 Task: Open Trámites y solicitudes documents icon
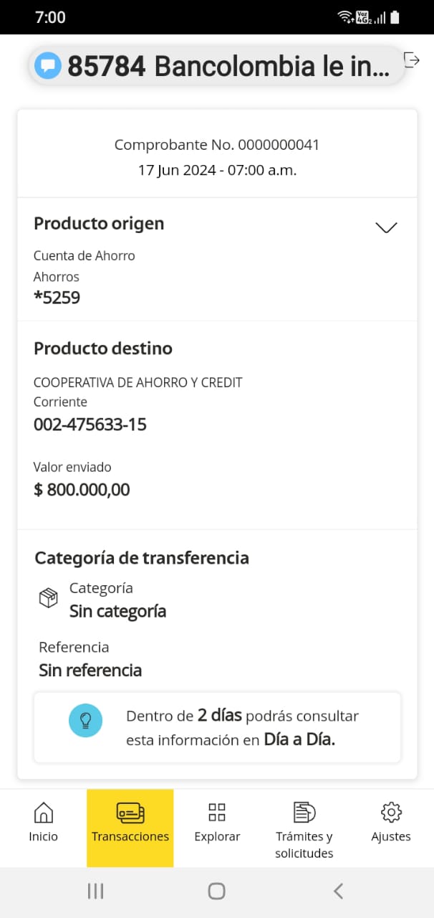click(x=304, y=813)
